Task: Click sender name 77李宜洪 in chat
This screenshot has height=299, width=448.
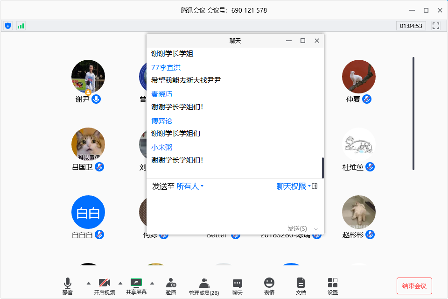Action: (166, 68)
